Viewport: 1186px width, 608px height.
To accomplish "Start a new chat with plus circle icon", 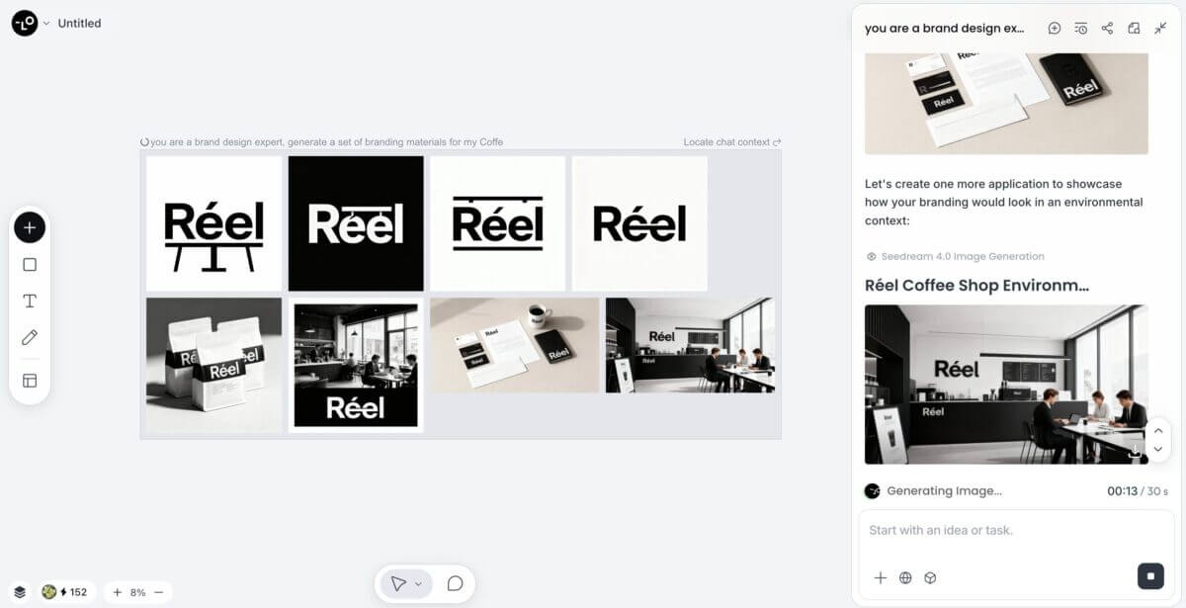I will [1055, 29].
